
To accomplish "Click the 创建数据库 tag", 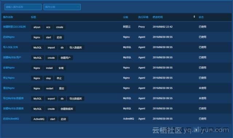I will tap(67, 109).
